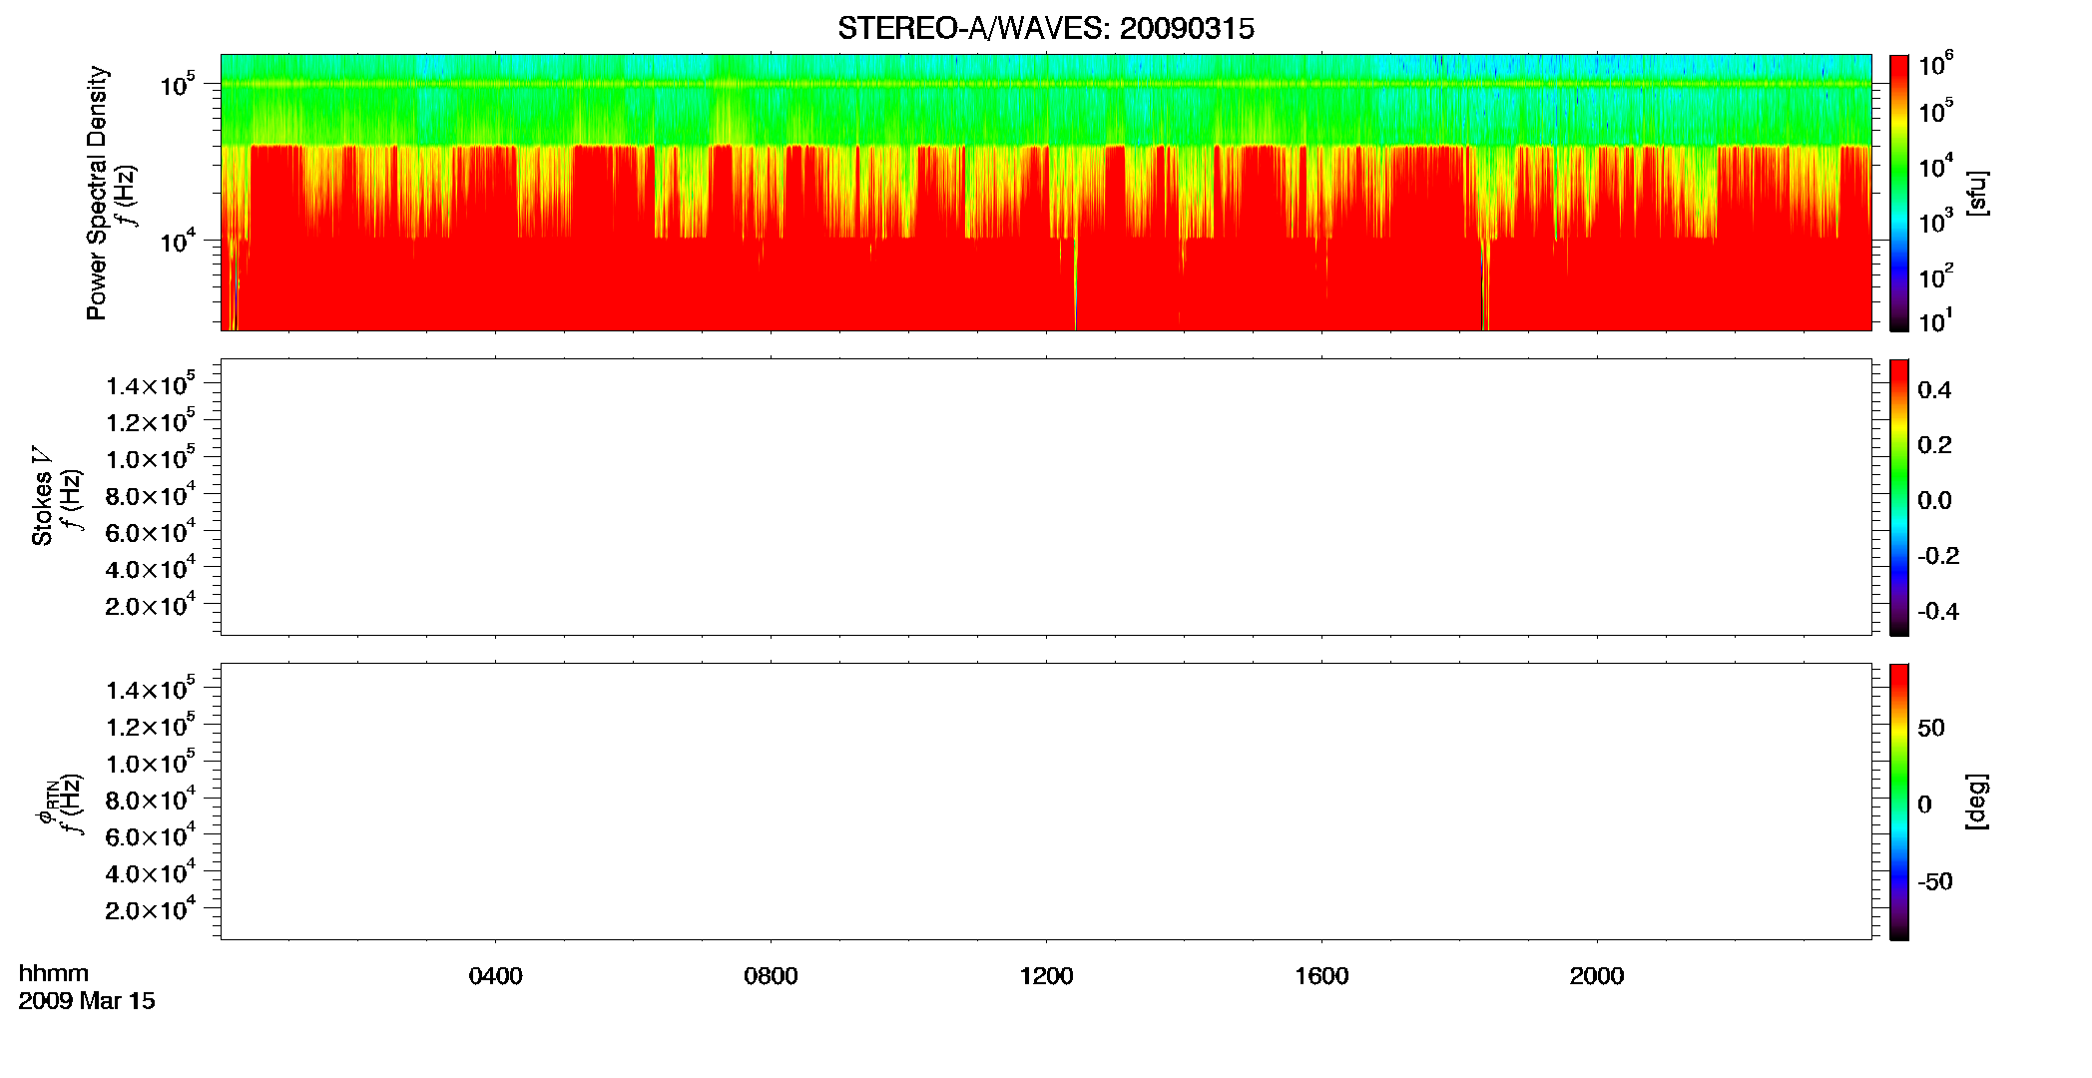The image size is (2092, 1078).
Task: Click the -0.4 label on Stokes color bar
Action: click(x=1938, y=612)
